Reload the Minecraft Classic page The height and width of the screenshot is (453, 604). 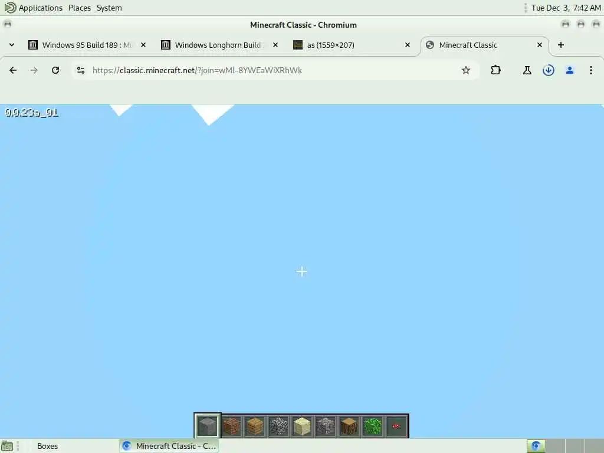[55, 70]
